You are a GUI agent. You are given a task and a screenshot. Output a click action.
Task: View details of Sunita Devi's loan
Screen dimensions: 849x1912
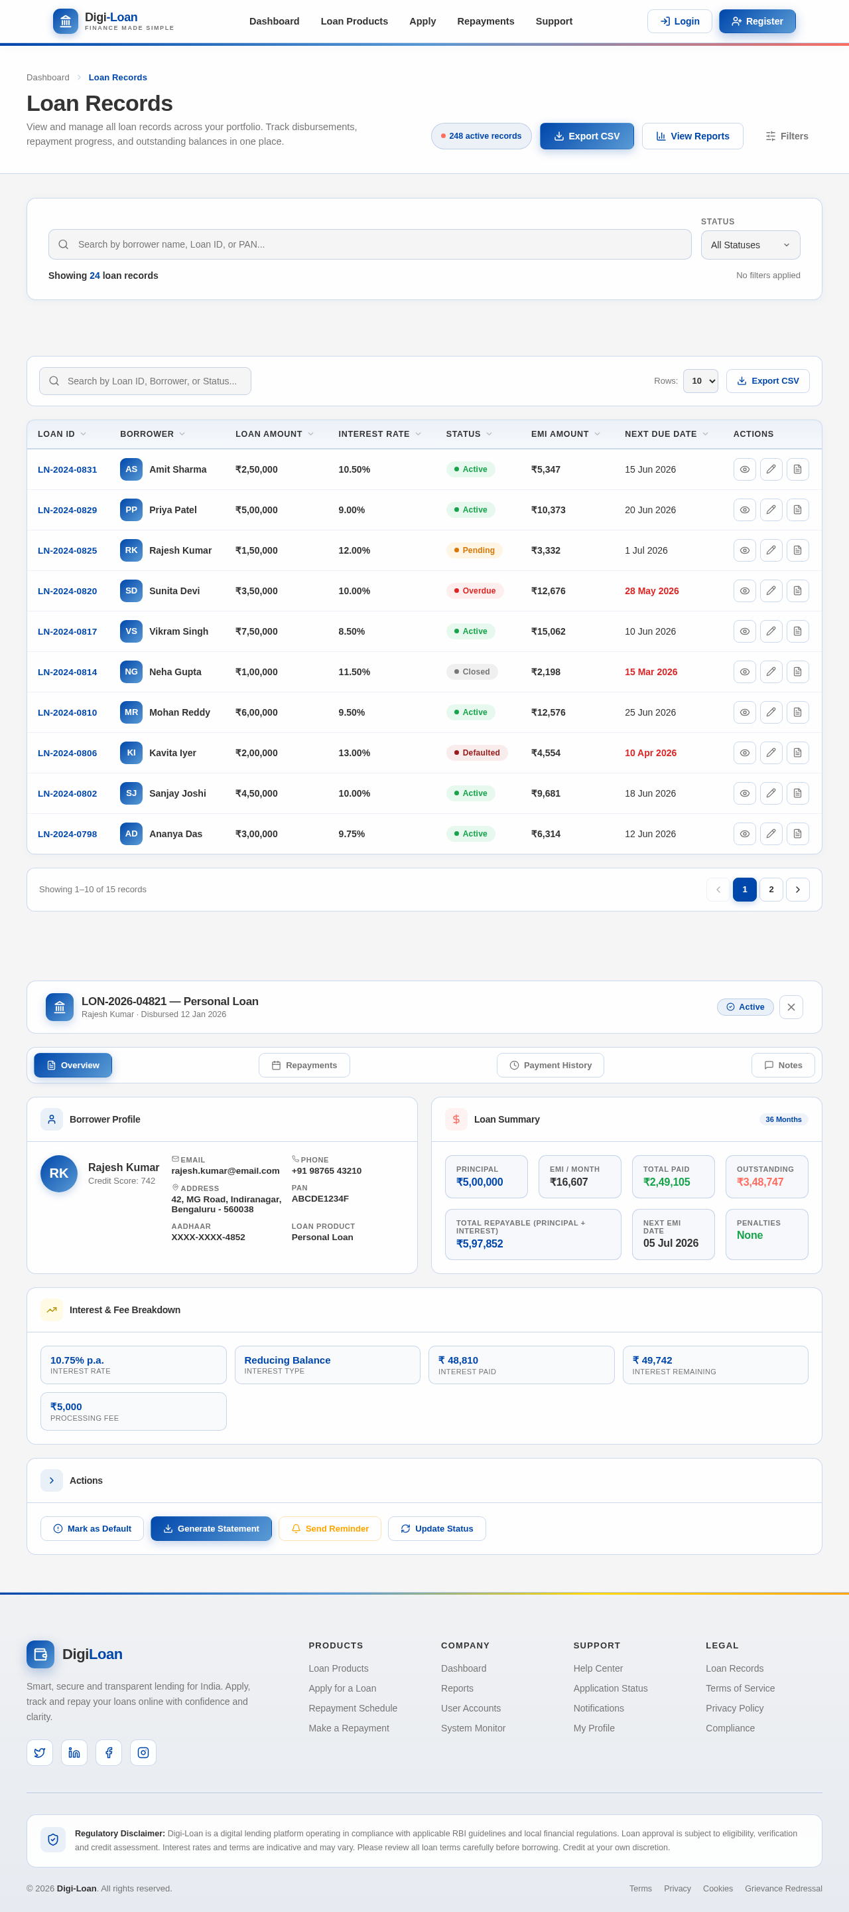pyautogui.click(x=744, y=591)
